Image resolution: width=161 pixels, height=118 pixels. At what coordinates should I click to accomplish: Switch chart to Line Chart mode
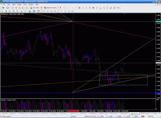point(10,11)
